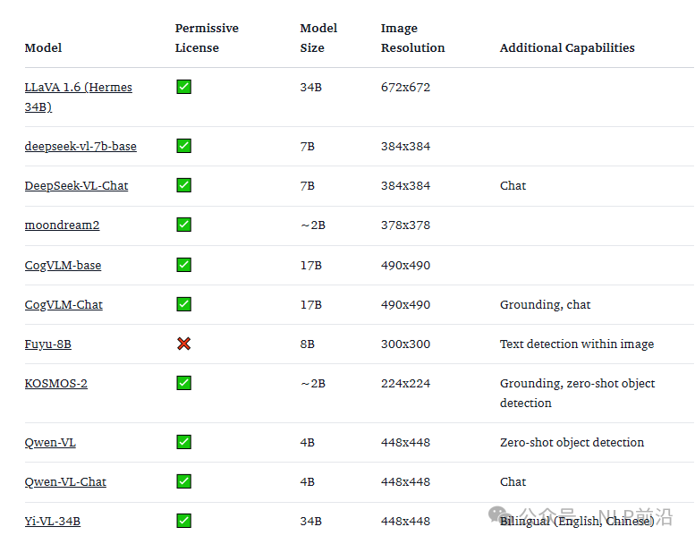Click the green checkmark beside Yi-VL-34B
Screen dimensions: 695x544
pyautogui.click(x=183, y=521)
